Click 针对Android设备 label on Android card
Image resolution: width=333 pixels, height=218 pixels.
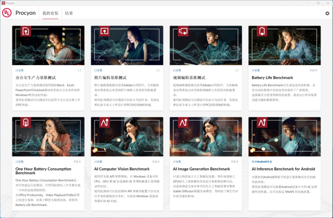(262, 162)
